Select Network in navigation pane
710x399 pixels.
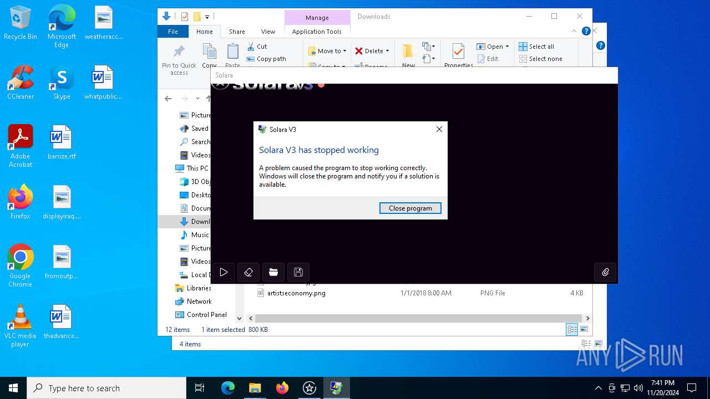tap(193, 301)
